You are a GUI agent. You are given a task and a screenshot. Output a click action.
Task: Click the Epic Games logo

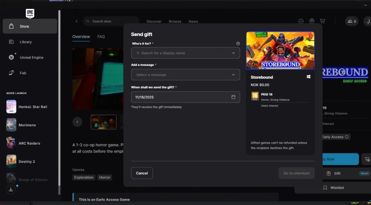coord(30,14)
